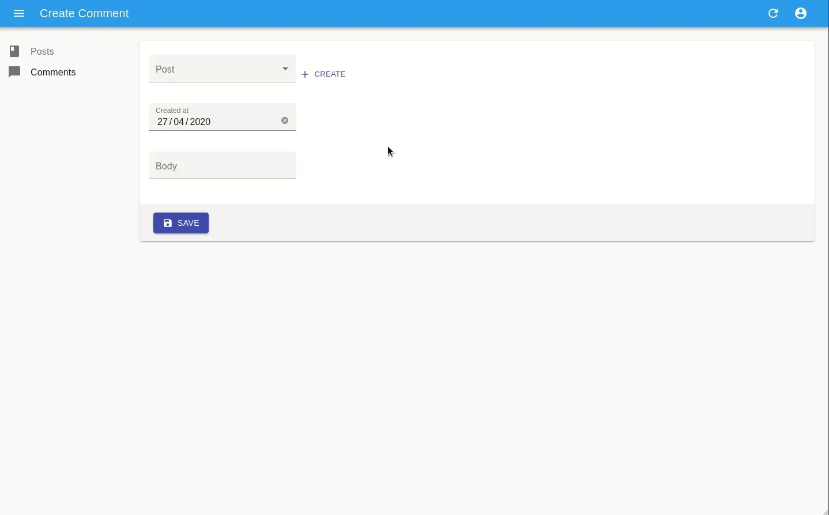Expand the Post dropdown arrow
Image resolution: width=829 pixels, height=515 pixels.
tap(286, 69)
